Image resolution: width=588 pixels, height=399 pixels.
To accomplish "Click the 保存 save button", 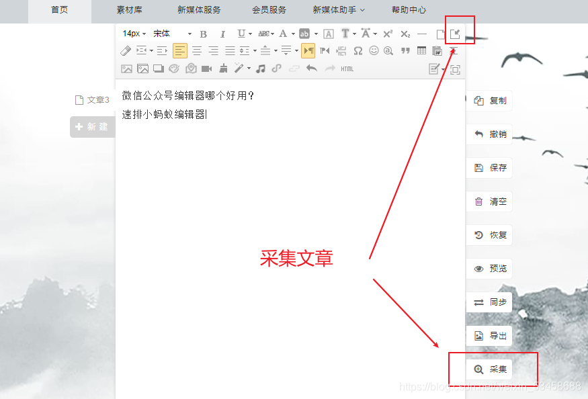I will click(490, 168).
